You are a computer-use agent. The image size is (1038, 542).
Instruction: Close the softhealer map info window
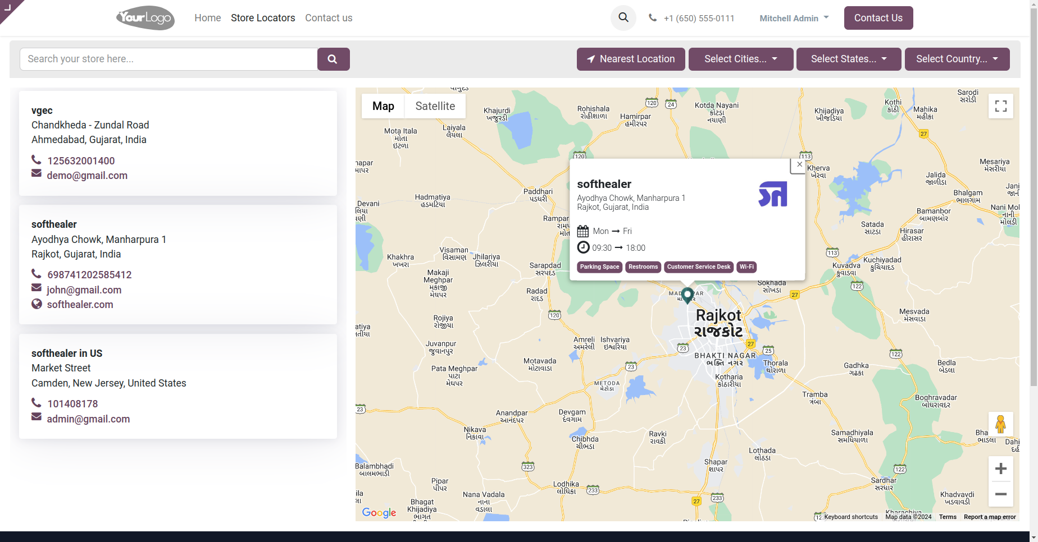click(x=799, y=165)
